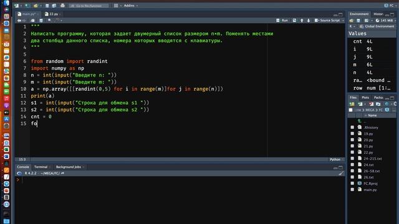Click the clear console broom icon
This screenshot has width=399, height=224.
[x=341, y=173]
